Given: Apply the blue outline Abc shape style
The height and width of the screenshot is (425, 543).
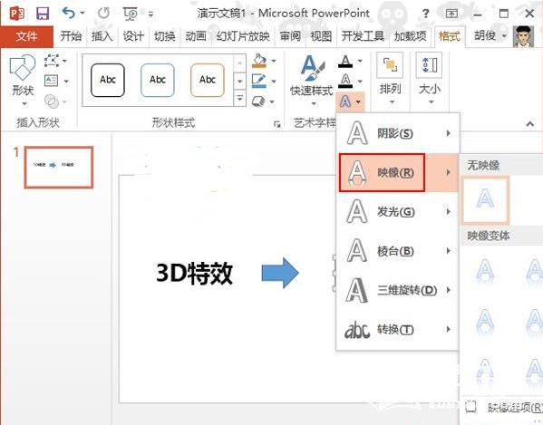Looking at the screenshot, I should pos(158,80).
